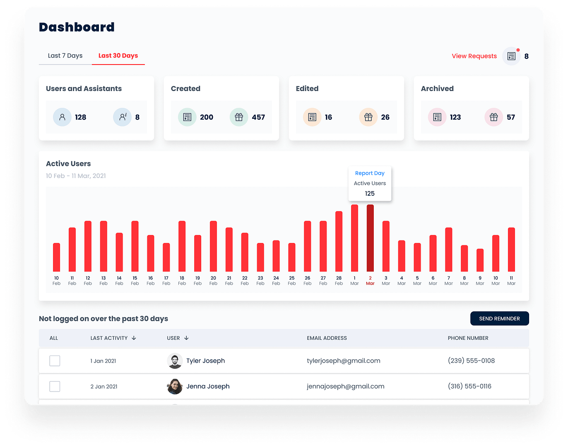Click Jenna Joseph's avatar photo

pos(175,387)
